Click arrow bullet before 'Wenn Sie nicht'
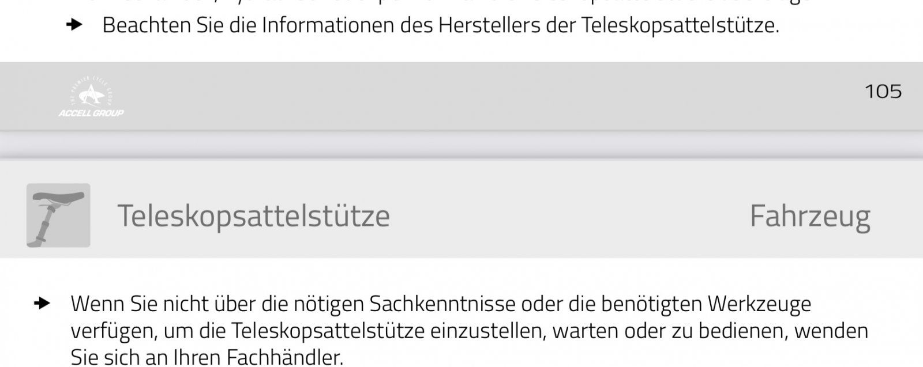Viewport: 923px width, 367px height. click(42, 303)
